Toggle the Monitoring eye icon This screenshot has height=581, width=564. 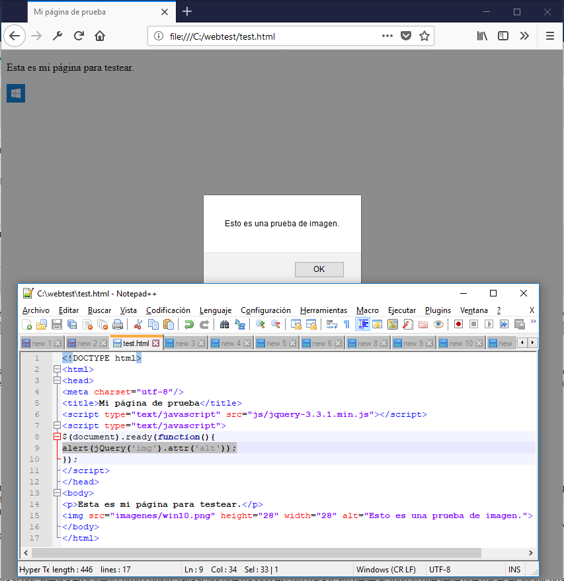(438, 325)
